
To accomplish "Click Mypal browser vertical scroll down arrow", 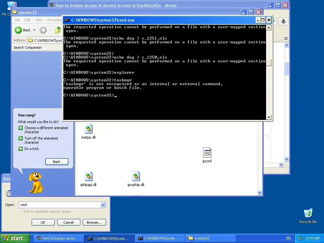I will [x=286, y=159].
